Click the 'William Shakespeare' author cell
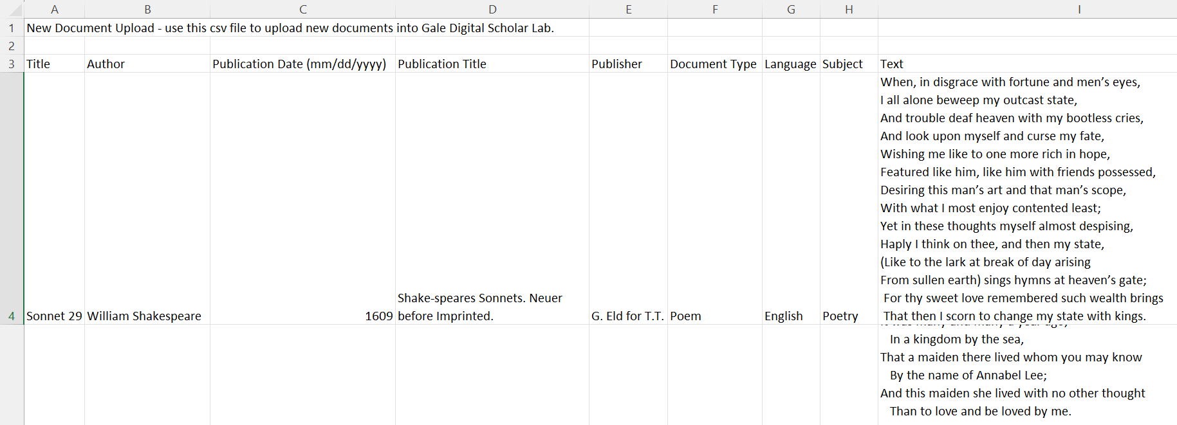The width and height of the screenshot is (1177, 425). (x=147, y=199)
